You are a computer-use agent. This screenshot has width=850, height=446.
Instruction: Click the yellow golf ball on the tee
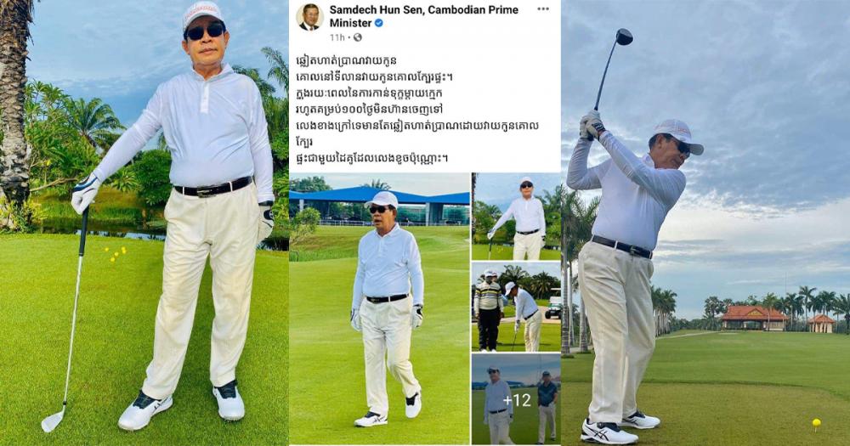point(816,422)
